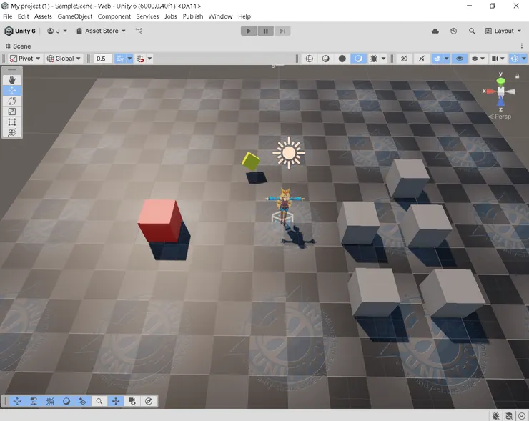Click the scene view lock icon near the gizmo
The image size is (529, 421).
[517, 76]
